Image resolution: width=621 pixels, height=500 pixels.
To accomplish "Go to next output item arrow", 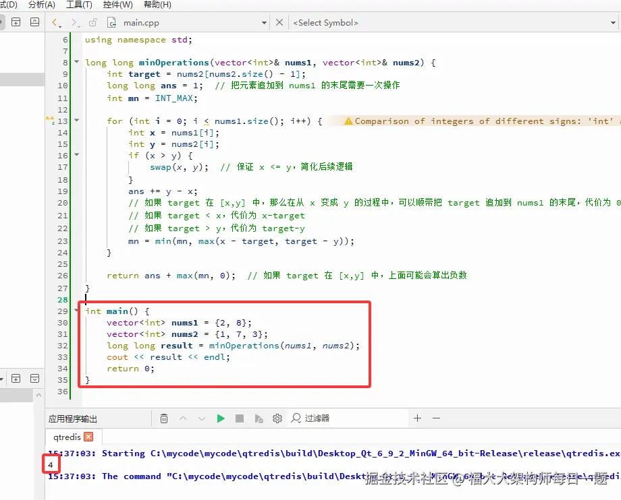I will click(x=202, y=418).
